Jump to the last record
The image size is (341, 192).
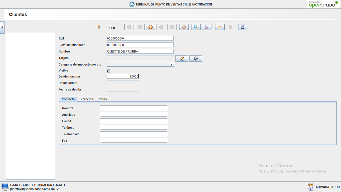tap(172, 27)
